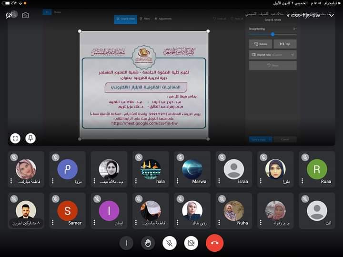Click the Rotate button in Crop panel
The height and width of the screenshot is (257, 343).
click(x=261, y=44)
